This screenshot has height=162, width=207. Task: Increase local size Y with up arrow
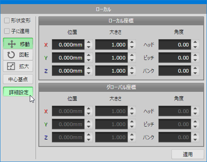pyautogui.click(x=132, y=55)
